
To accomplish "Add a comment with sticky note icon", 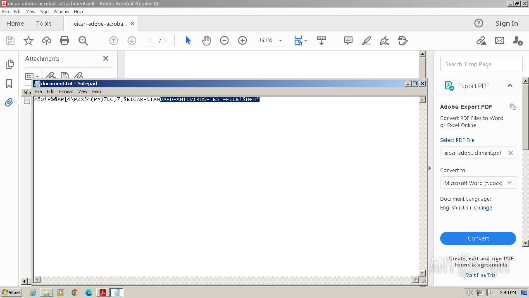I will [x=348, y=41].
